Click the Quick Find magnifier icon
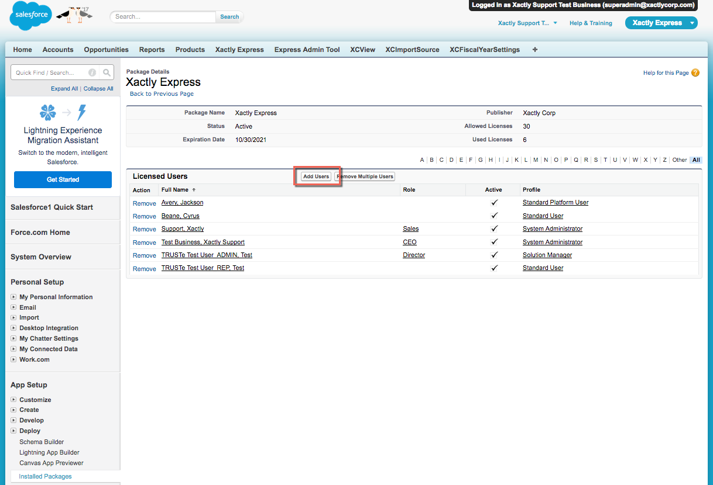The width and height of the screenshot is (713, 485). (x=107, y=72)
